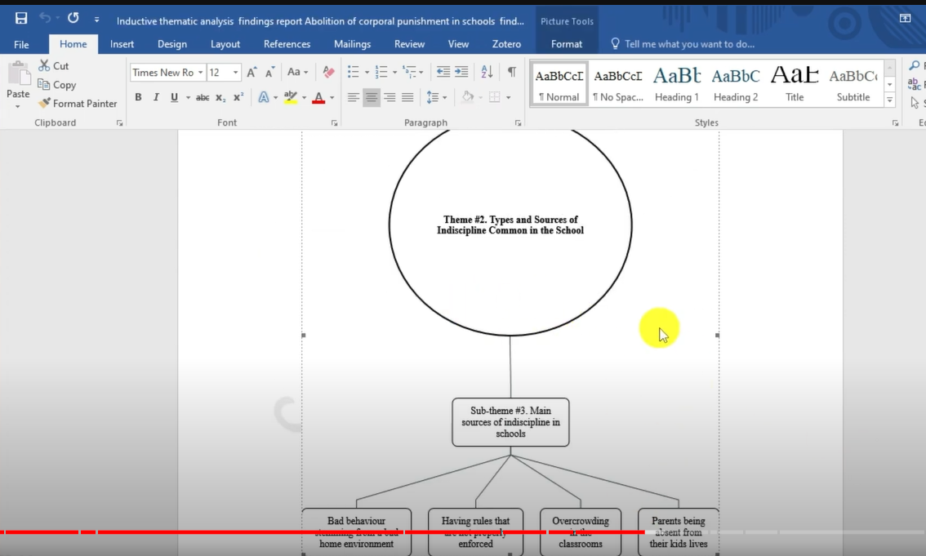926x556 pixels.
Task: Click the Paste button
Action: tap(18, 80)
